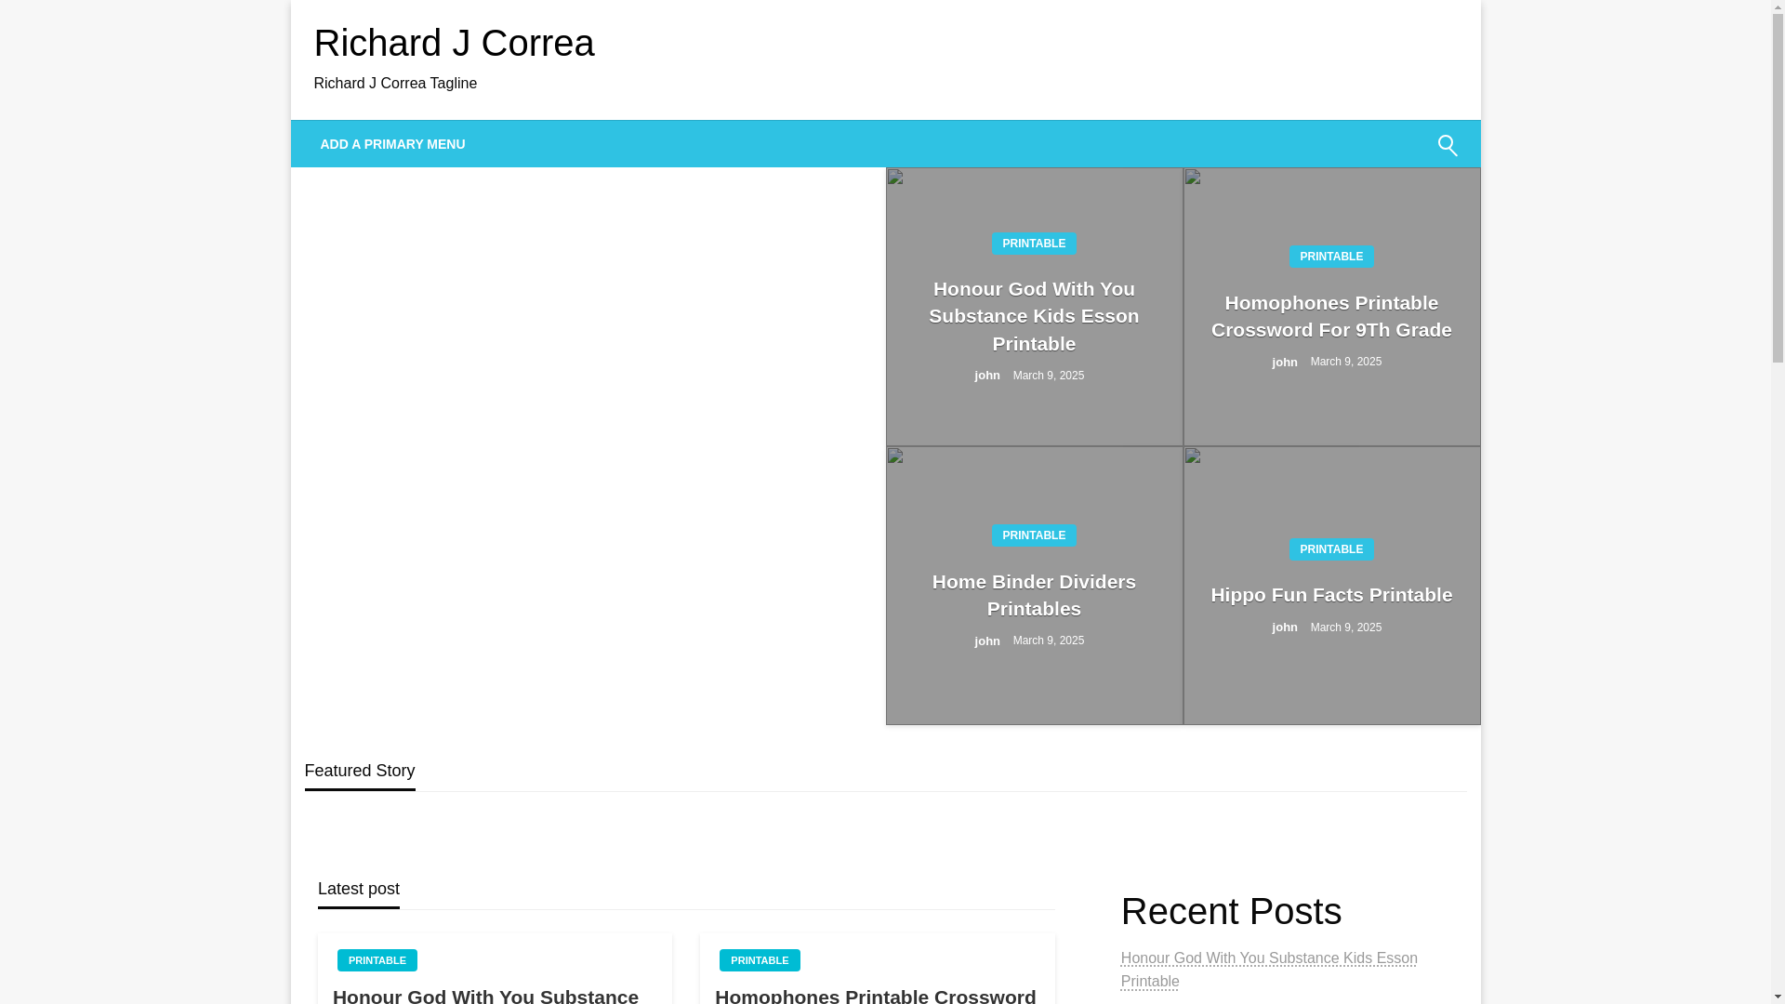Open Printable category in Latest post Honour God card

coord(377,960)
